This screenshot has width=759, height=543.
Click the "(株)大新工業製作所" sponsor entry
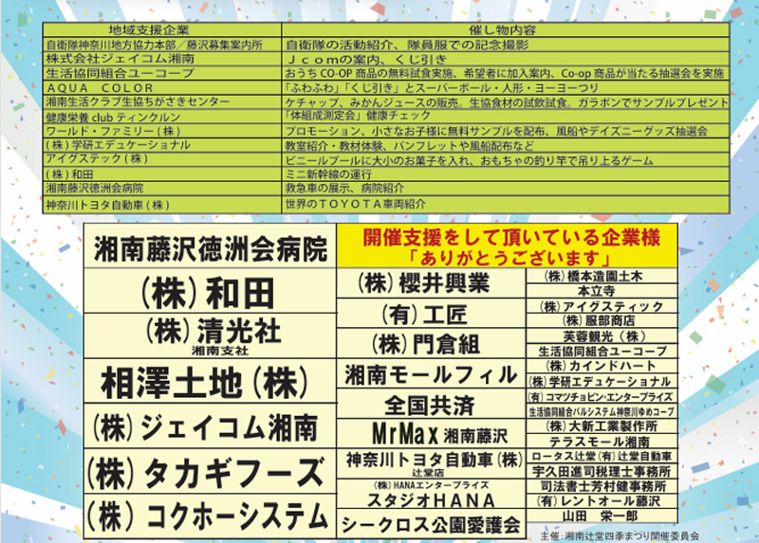pos(602,426)
